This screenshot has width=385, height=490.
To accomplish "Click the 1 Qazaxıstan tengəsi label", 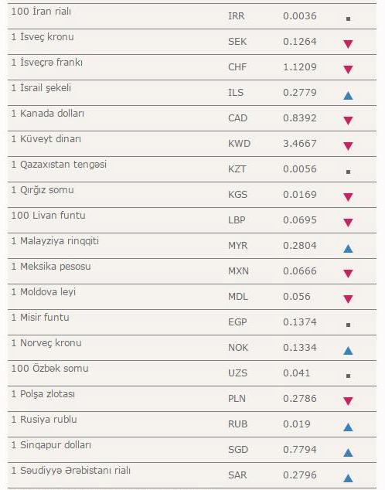I will (59, 165).
